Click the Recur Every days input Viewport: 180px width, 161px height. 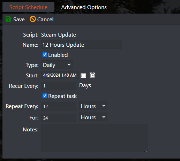pos(59,86)
